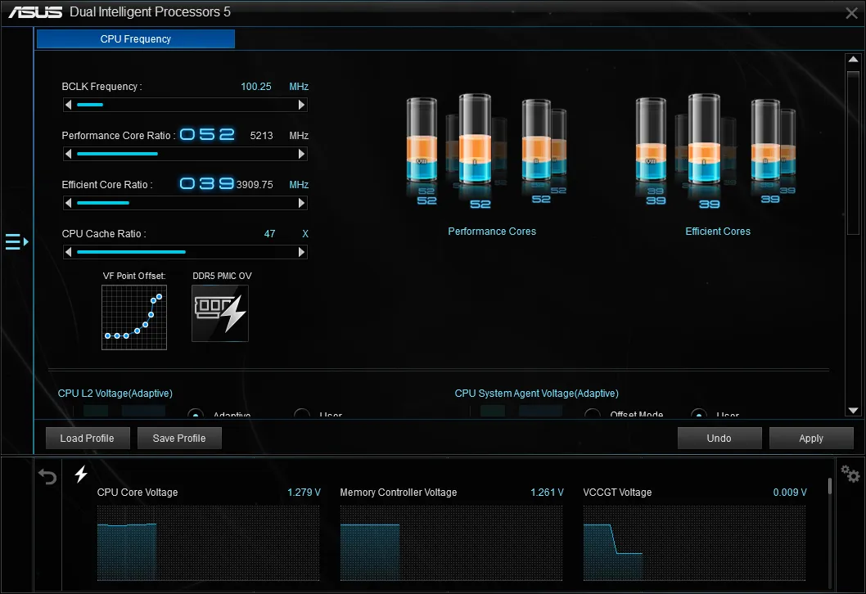866x594 pixels.
Task: Click the BCLK Frequency slider track
Action: point(185,105)
